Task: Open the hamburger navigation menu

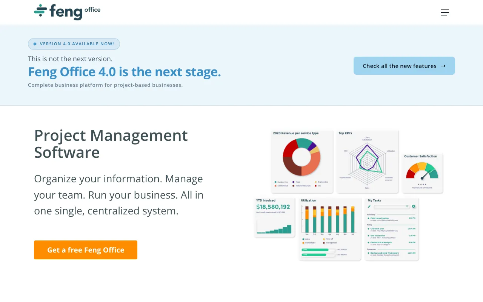Action: point(445,12)
